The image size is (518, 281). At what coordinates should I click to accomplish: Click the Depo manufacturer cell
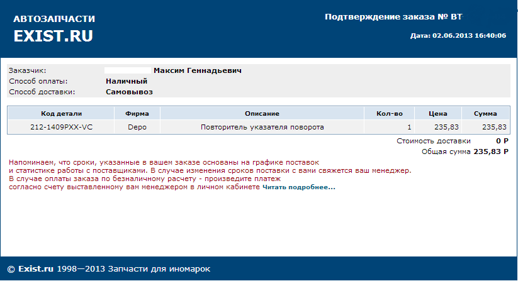[x=137, y=127]
